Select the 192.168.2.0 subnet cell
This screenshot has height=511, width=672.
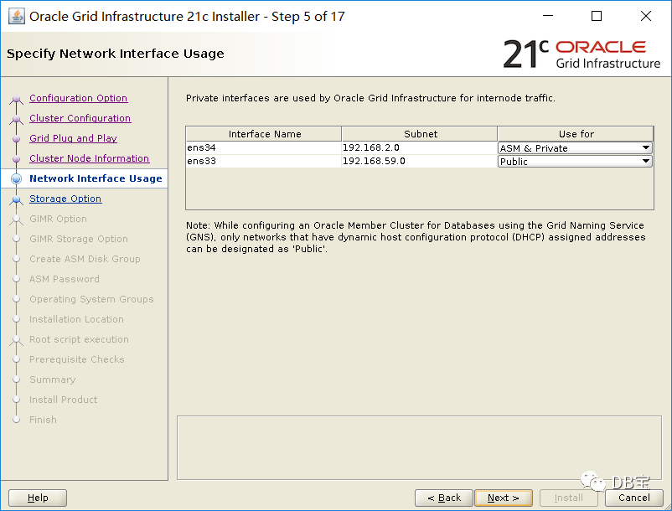pyautogui.click(x=420, y=147)
